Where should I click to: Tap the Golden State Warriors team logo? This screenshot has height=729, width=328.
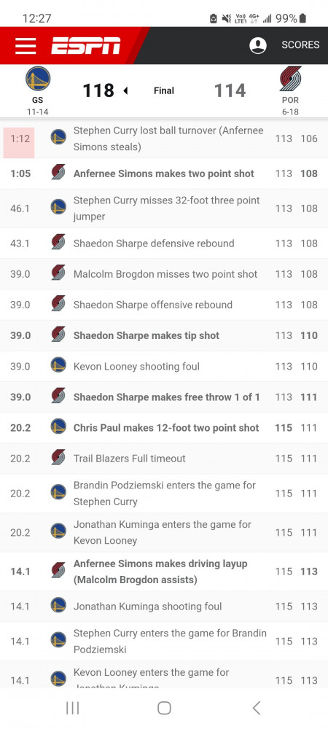[38, 79]
